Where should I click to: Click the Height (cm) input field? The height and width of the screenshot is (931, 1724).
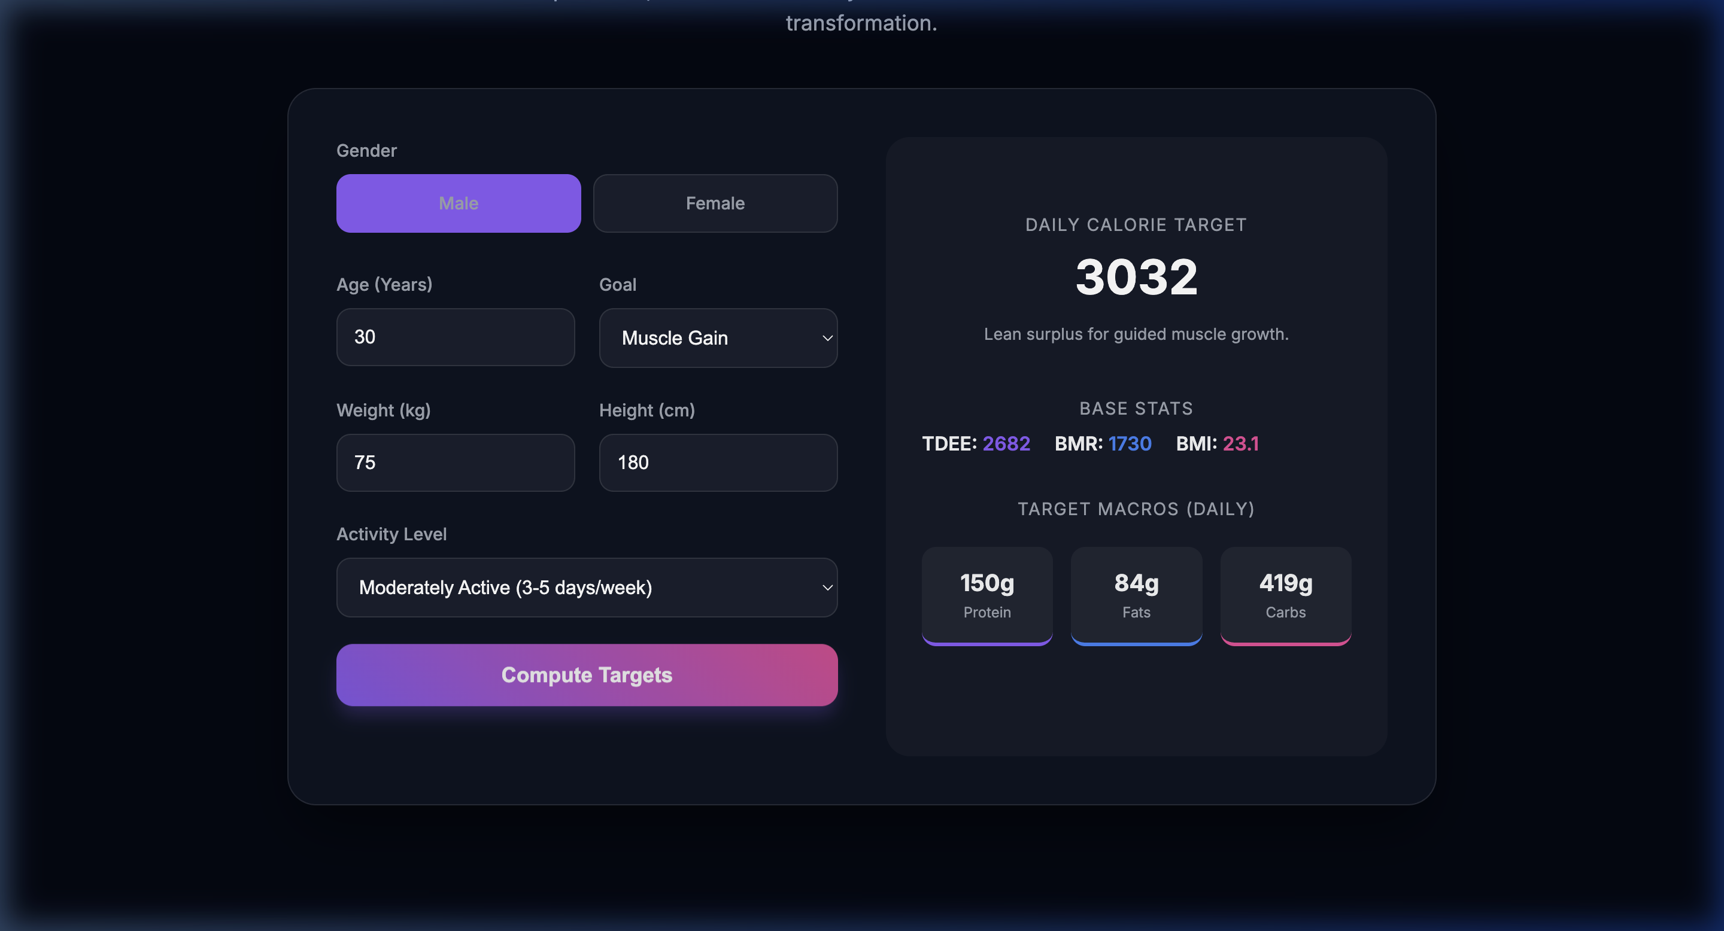(x=718, y=462)
